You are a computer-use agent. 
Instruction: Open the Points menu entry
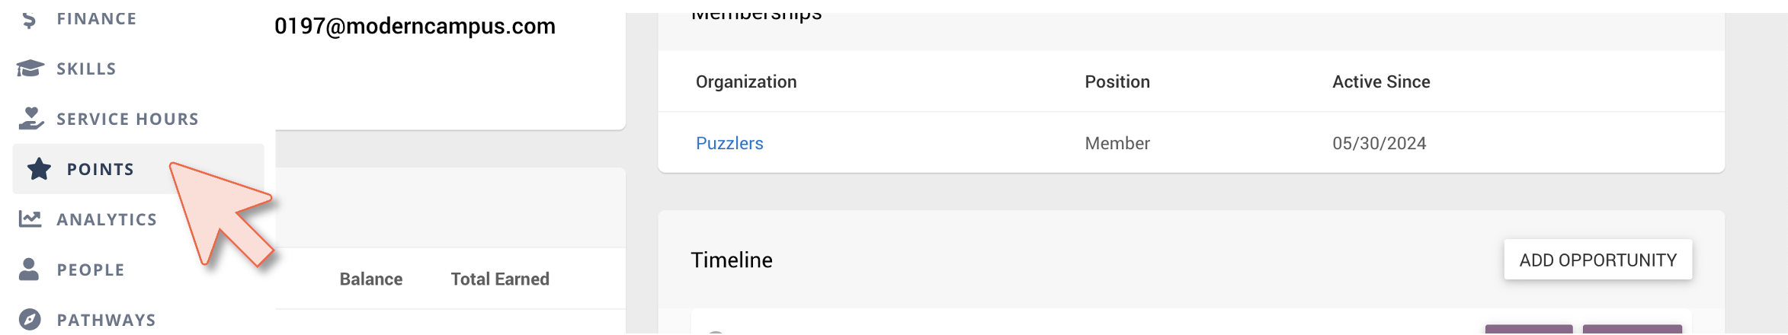click(x=101, y=169)
